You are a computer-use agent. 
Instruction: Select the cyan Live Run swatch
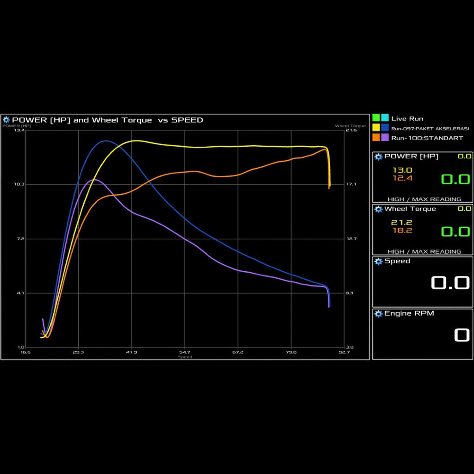pyautogui.click(x=385, y=118)
